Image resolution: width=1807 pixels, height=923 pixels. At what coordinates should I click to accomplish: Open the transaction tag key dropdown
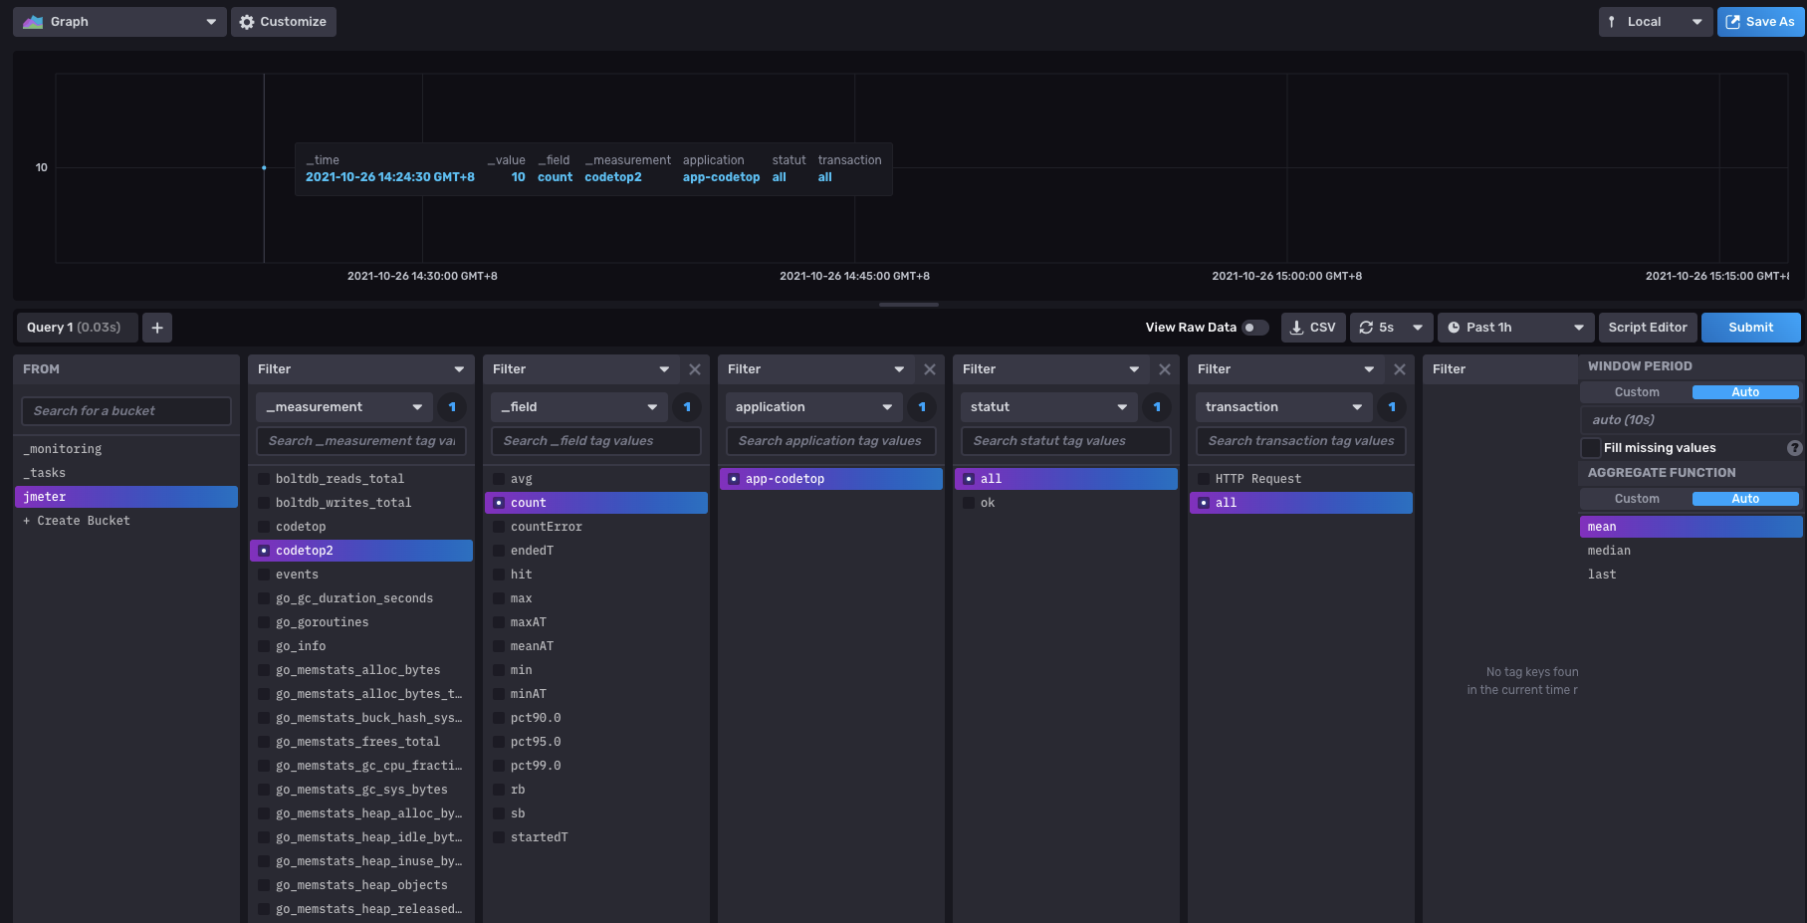[1283, 407]
